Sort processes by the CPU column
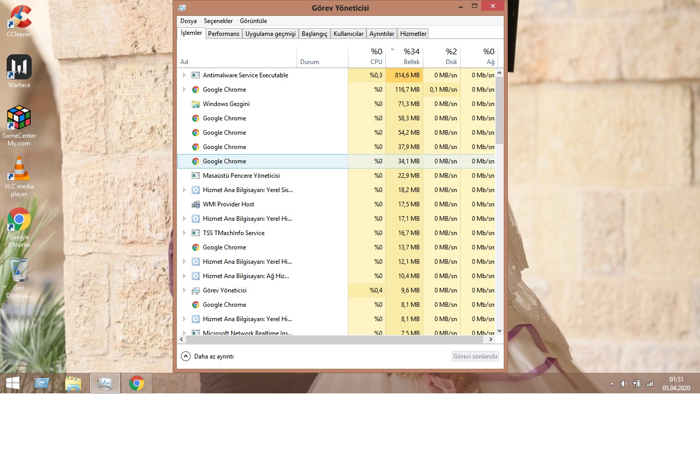The image size is (700, 463). pyautogui.click(x=367, y=56)
